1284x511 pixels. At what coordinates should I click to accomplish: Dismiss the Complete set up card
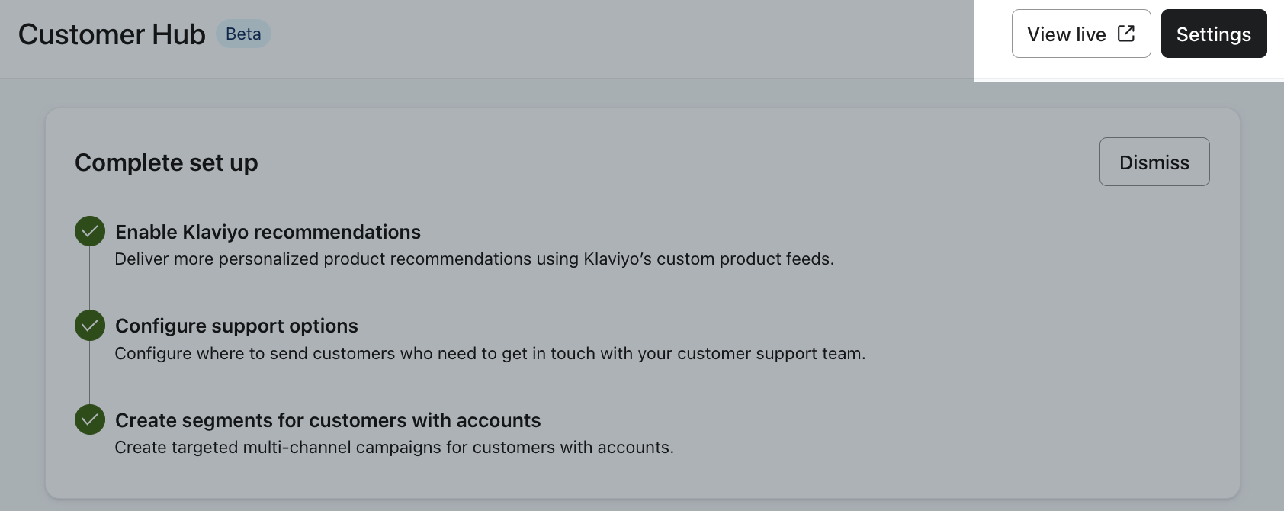pos(1154,162)
